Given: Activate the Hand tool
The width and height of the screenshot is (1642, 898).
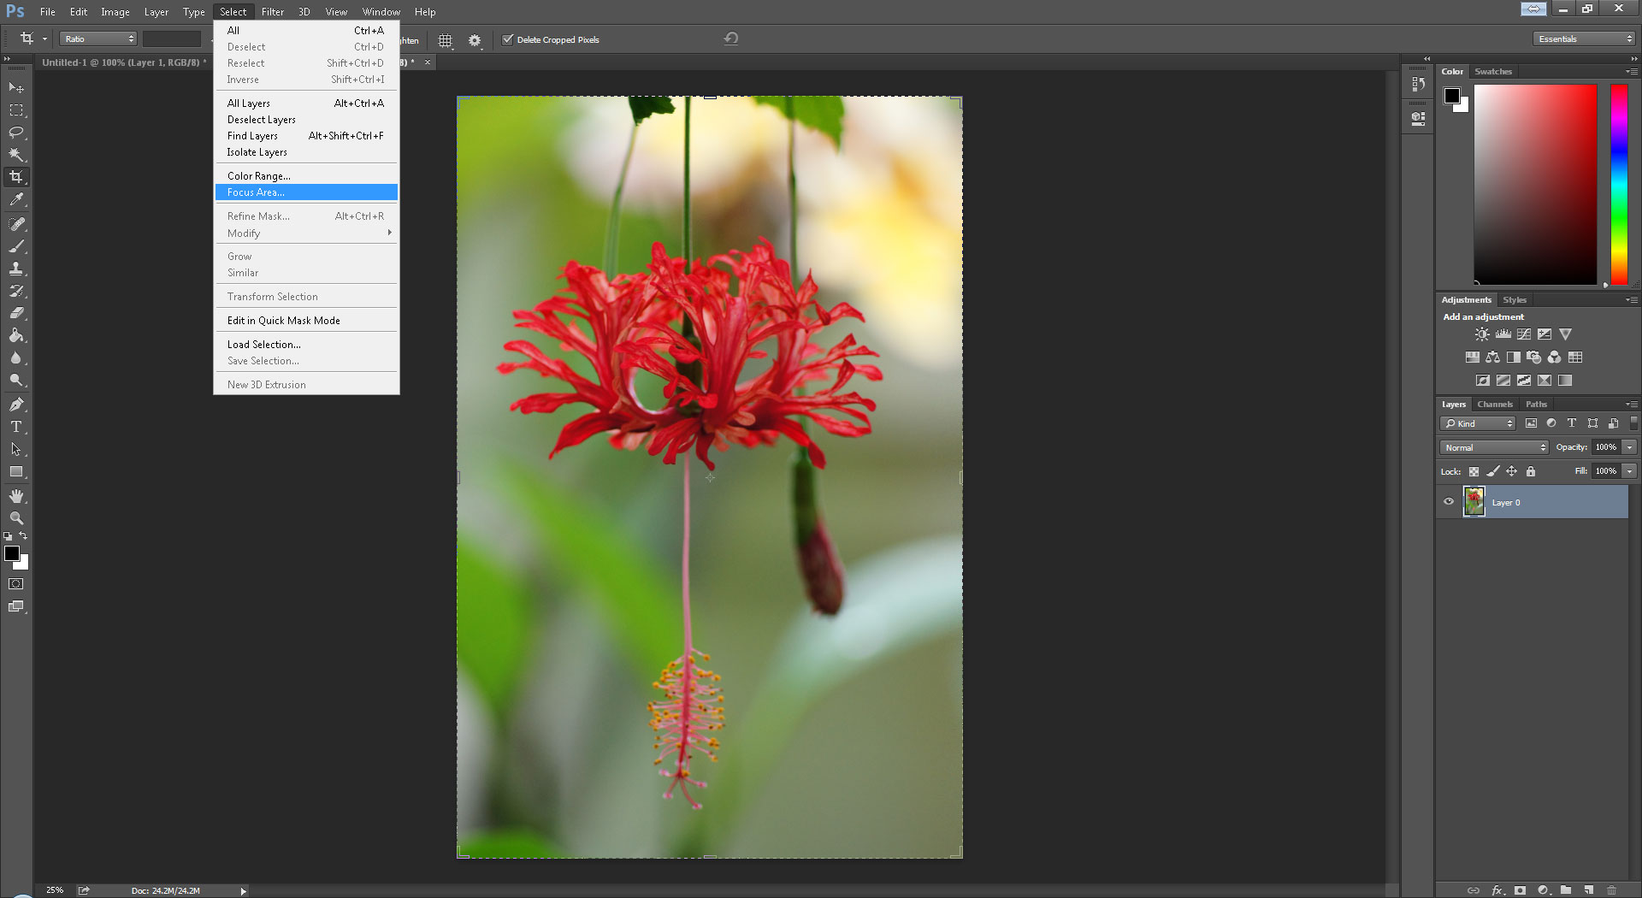Looking at the screenshot, I should 16,496.
